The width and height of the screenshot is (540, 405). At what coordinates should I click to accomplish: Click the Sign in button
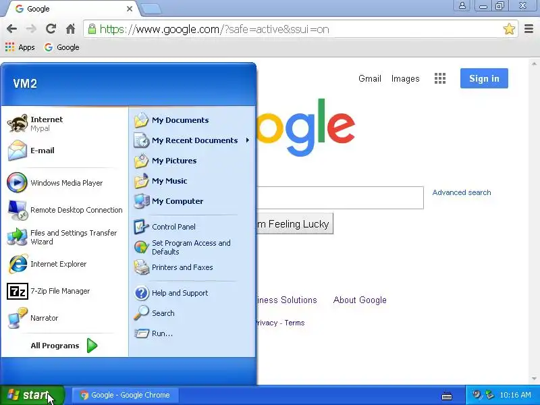484,78
